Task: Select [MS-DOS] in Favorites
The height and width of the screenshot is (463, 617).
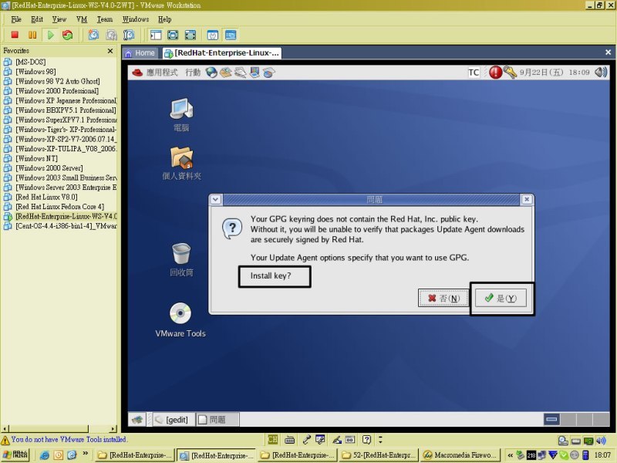Action: pos(31,62)
